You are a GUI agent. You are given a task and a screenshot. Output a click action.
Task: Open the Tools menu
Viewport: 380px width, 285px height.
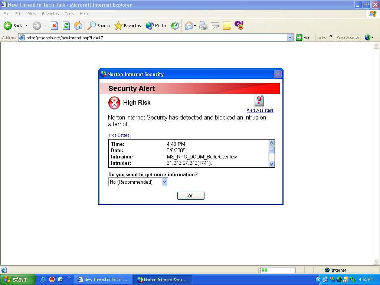pos(69,14)
